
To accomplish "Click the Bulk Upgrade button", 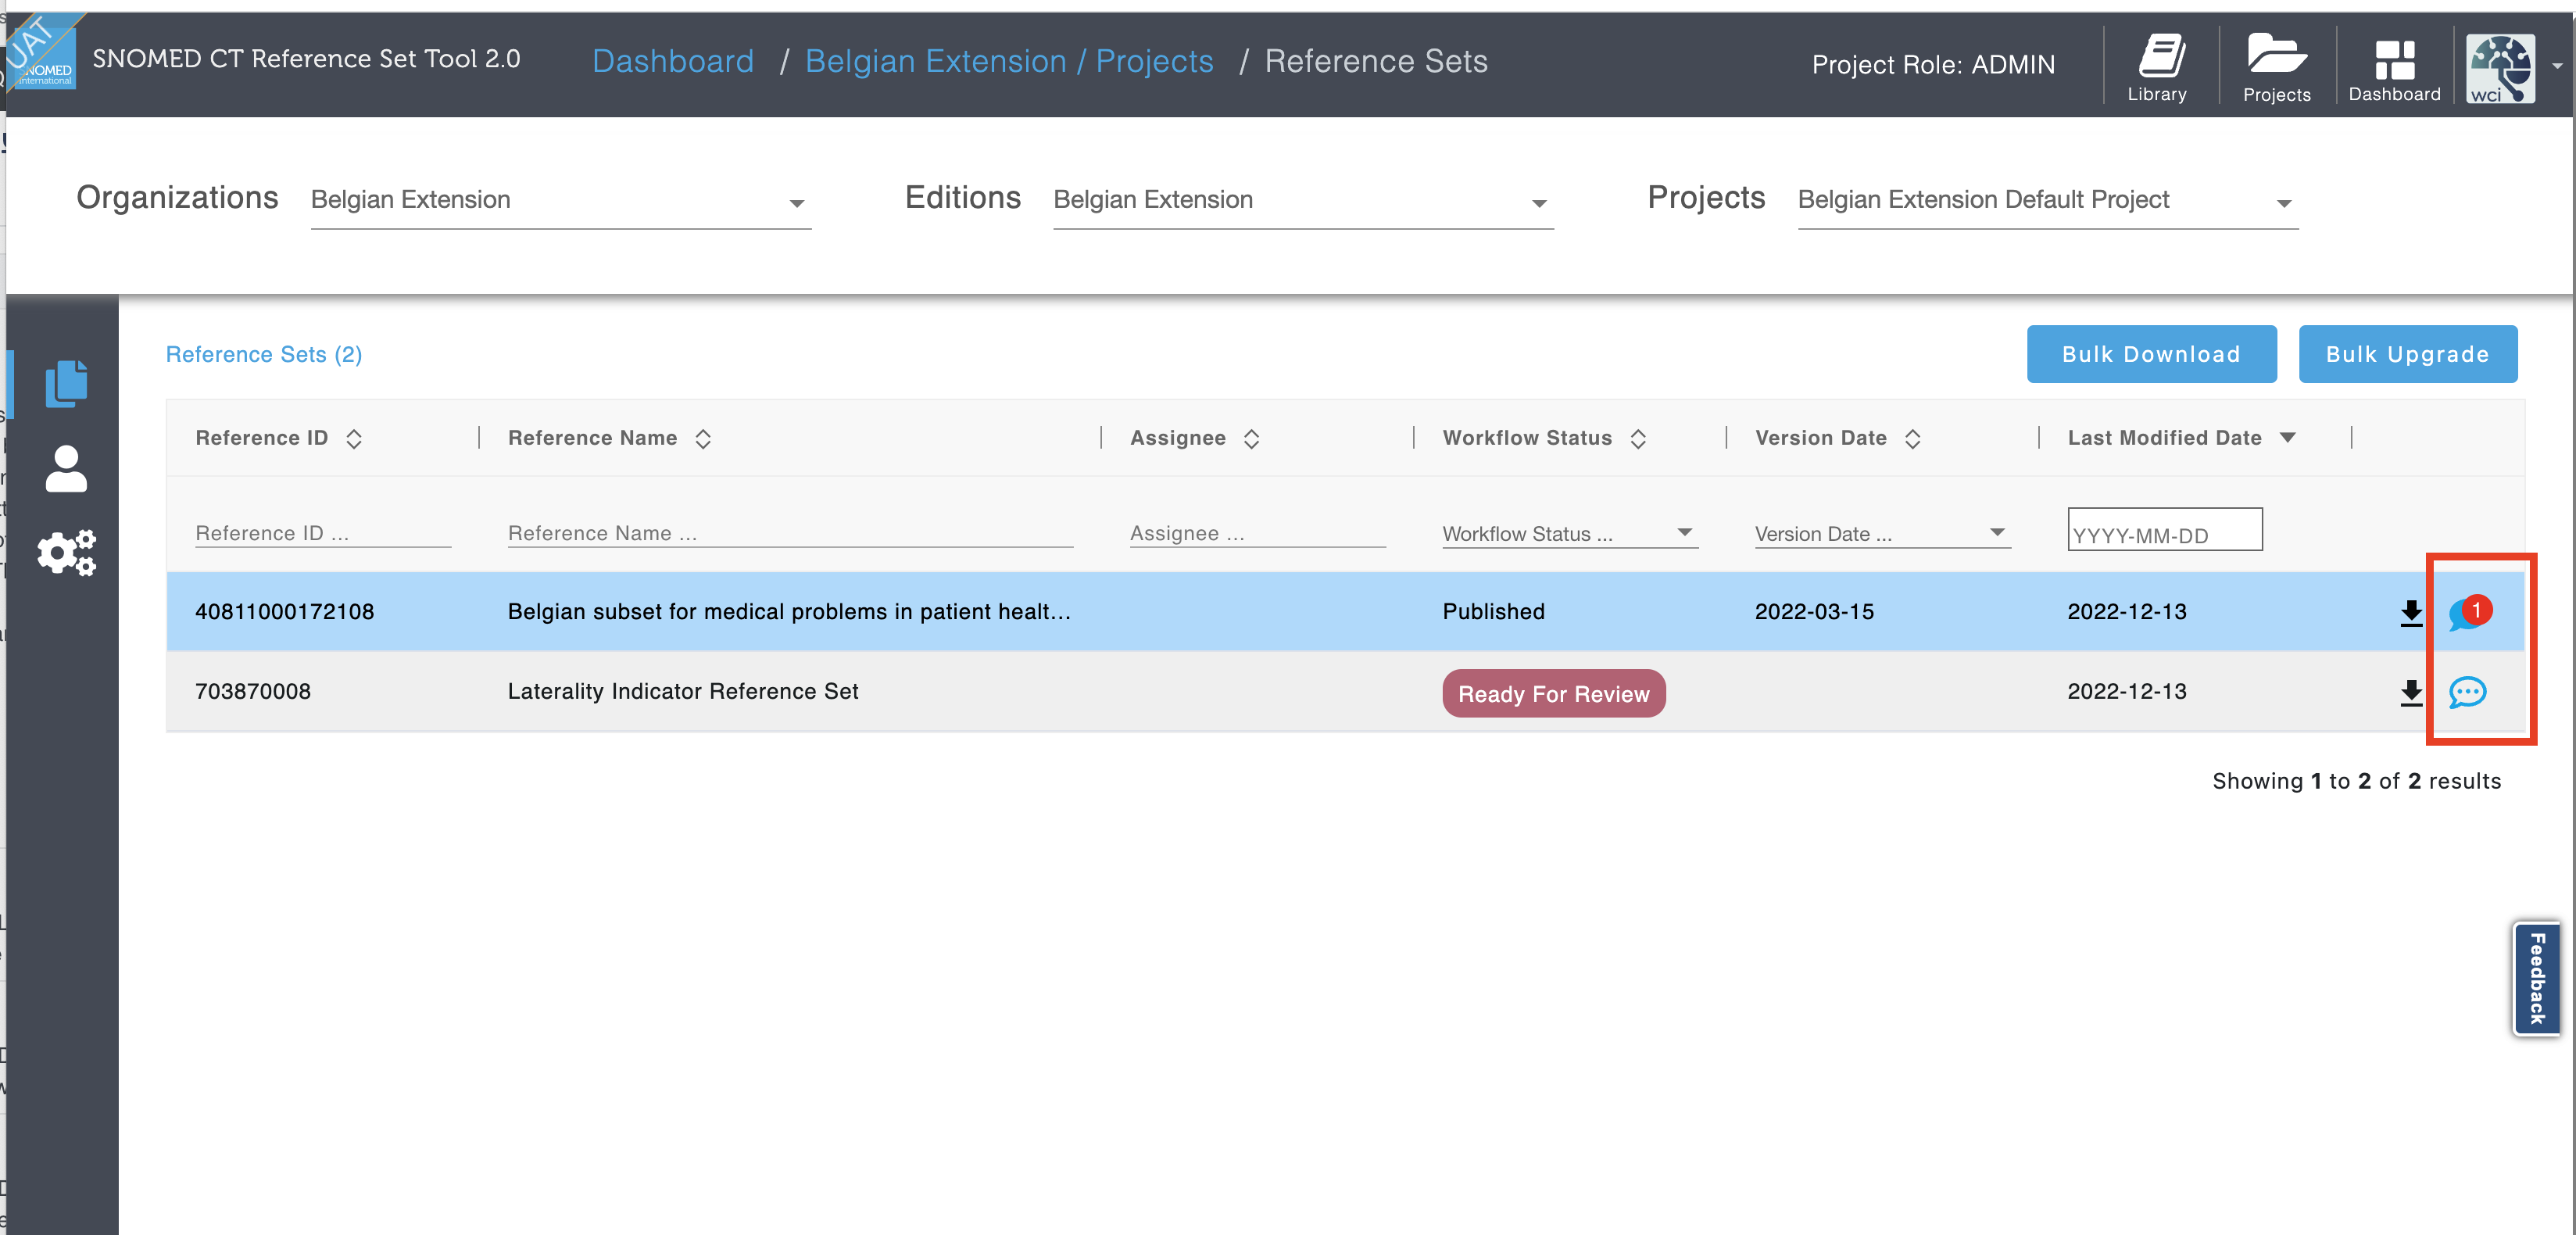I will [x=2407, y=354].
